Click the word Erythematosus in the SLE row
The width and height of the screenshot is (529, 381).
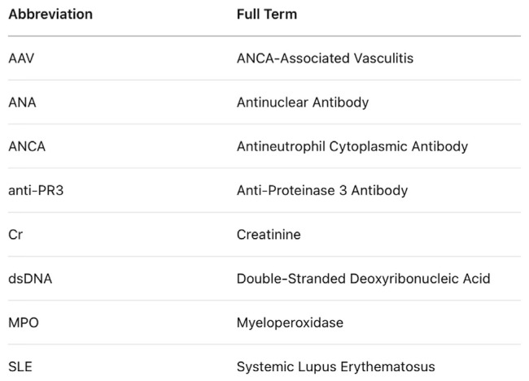point(395,366)
